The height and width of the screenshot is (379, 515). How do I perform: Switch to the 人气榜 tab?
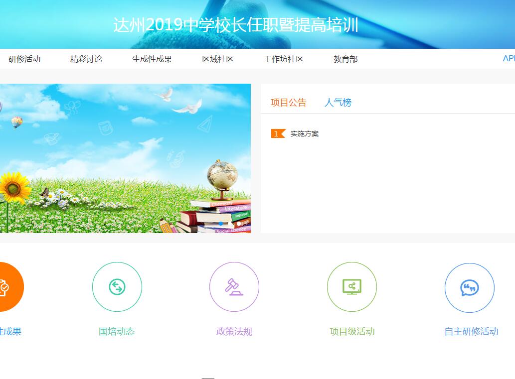tap(338, 103)
